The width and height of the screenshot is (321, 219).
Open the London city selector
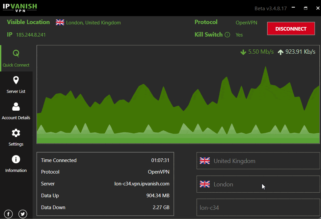coord(258,184)
